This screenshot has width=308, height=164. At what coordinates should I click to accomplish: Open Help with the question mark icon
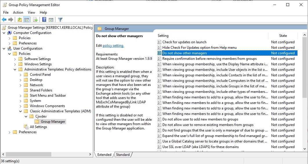44,20
